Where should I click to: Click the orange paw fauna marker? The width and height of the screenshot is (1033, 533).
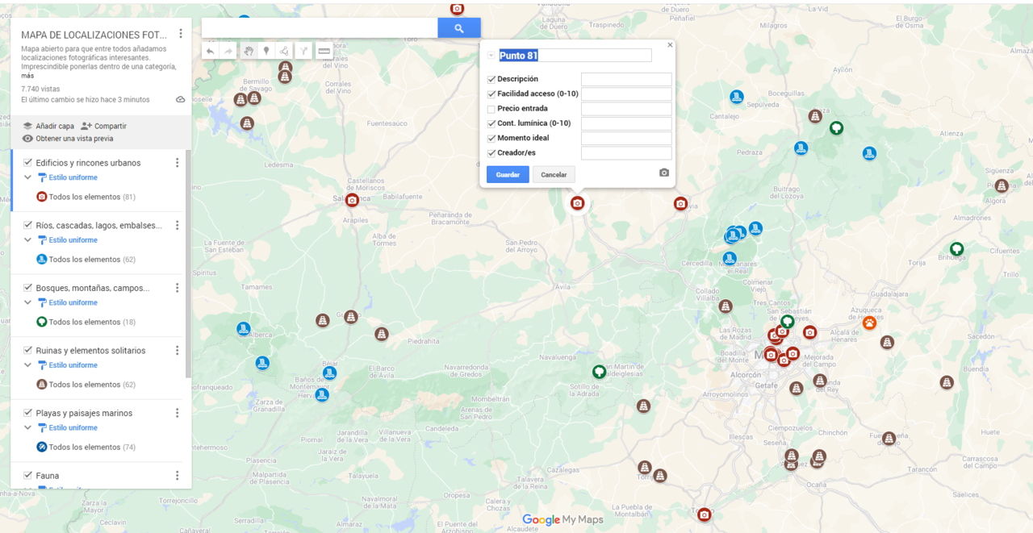tap(869, 323)
